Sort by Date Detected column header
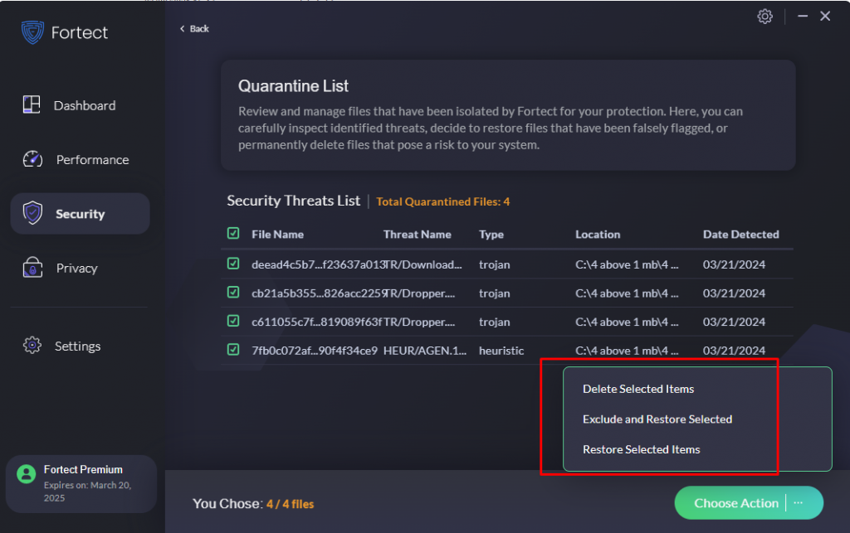The width and height of the screenshot is (850, 533). click(740, 235)
